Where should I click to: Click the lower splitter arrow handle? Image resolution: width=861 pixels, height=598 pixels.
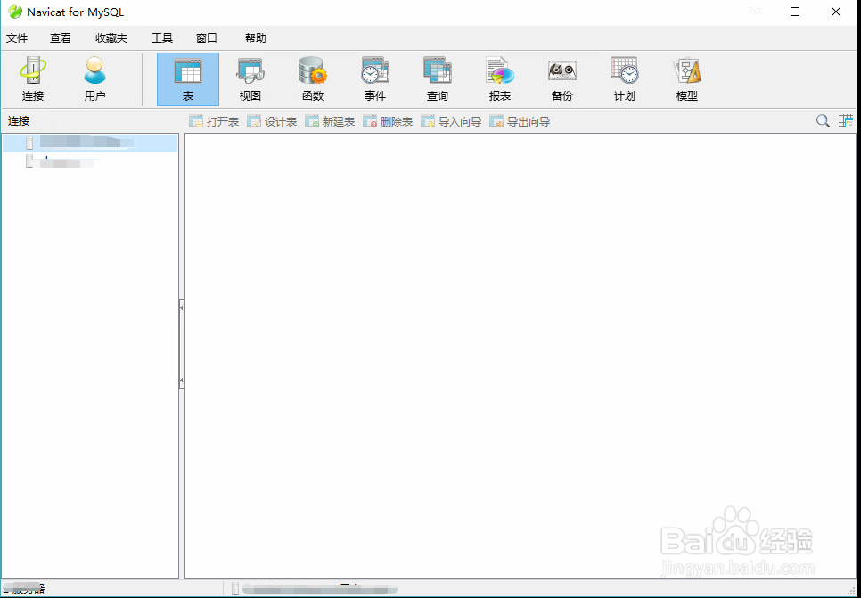click(x=182, y=380)
